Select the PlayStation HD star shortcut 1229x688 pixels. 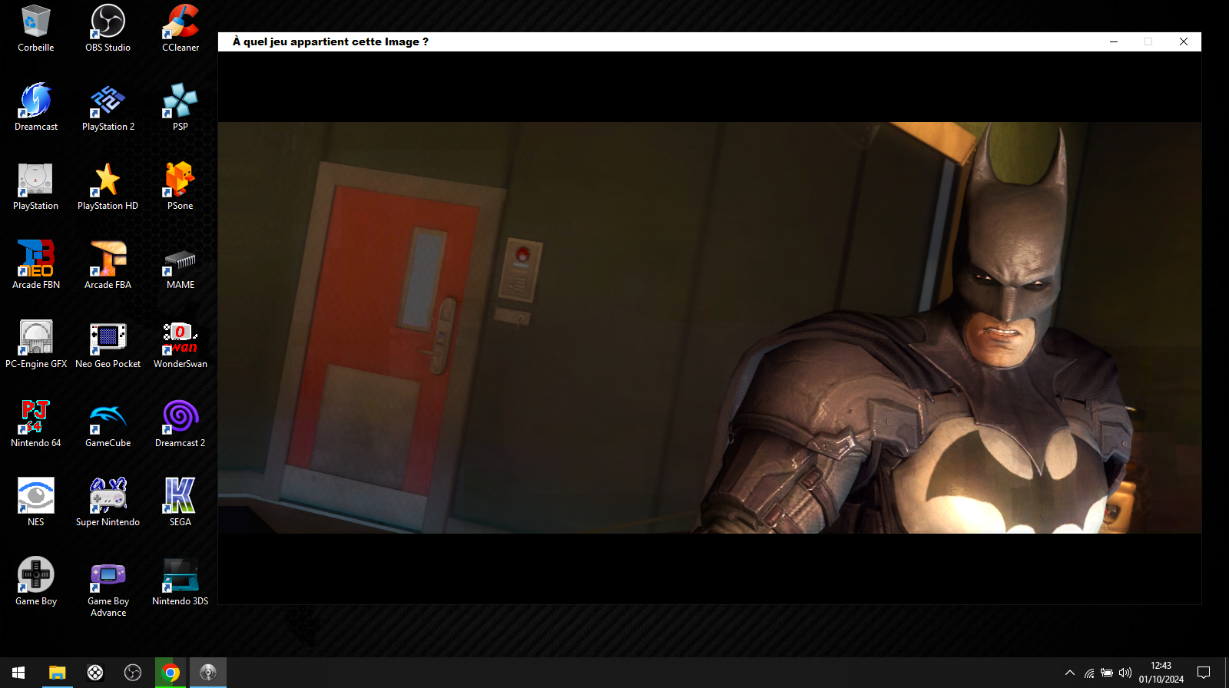[108, 187]
